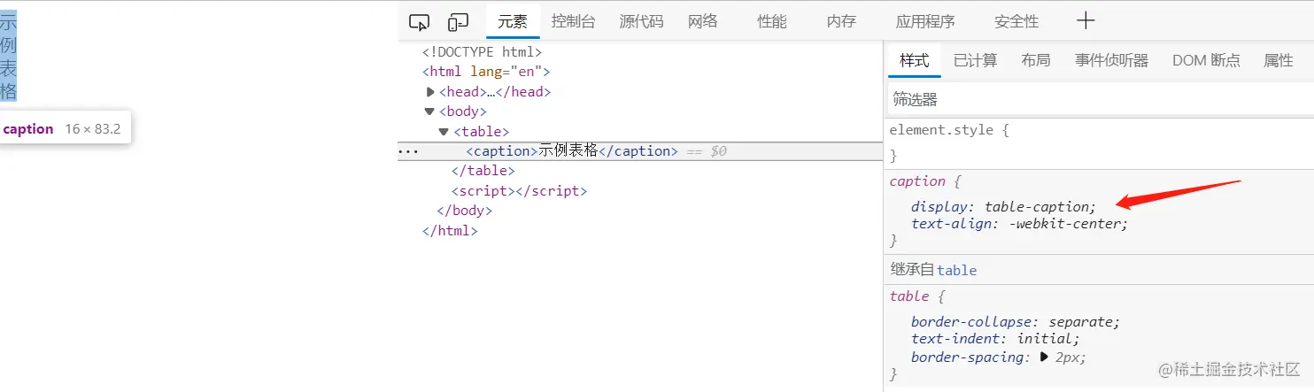Open the 网络 tab
This screenshot has height=392, width=1314.
click(703, 22)
